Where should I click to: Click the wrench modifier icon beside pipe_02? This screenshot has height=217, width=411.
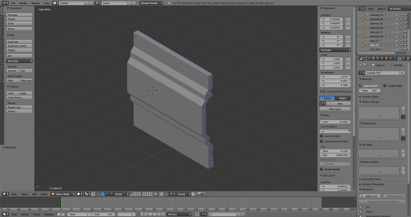click(x=390, y=45)
